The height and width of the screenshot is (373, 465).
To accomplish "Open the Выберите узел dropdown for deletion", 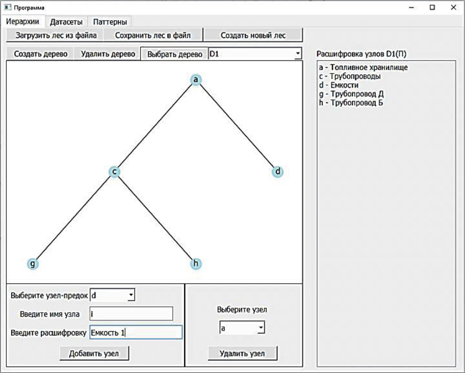I will 260,328.
